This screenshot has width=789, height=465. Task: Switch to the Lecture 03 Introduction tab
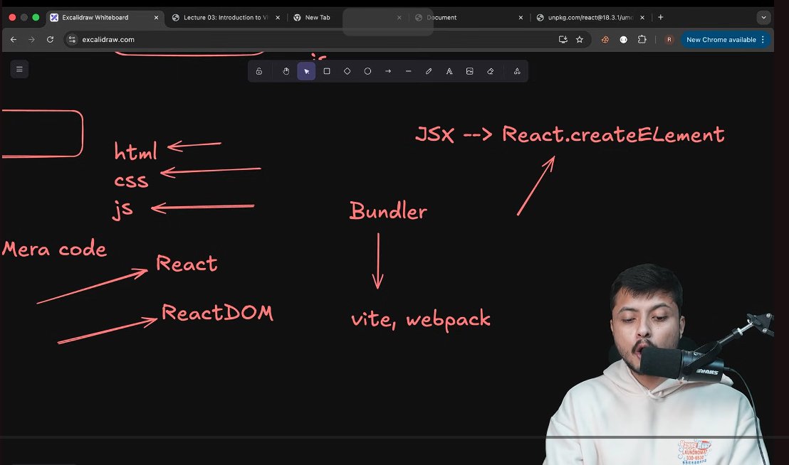(226, 17)
